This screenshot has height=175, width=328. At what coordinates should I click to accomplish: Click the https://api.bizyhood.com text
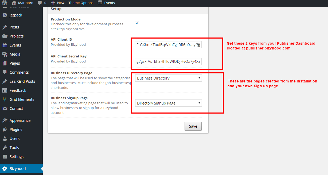coord(68,29)
